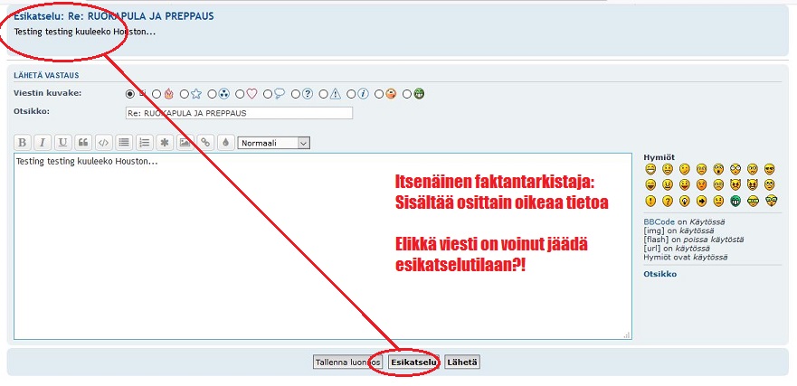Choose the heart message icon radio button
Image resolution: width=797 pixels, height=386 pixels.
pos(241,93)
